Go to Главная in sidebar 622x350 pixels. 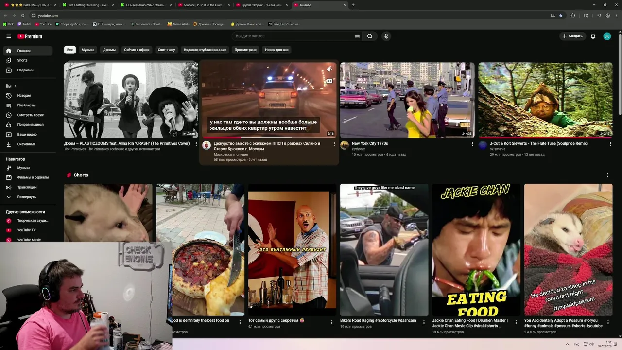pyautogui.click(x=28, y=51)
